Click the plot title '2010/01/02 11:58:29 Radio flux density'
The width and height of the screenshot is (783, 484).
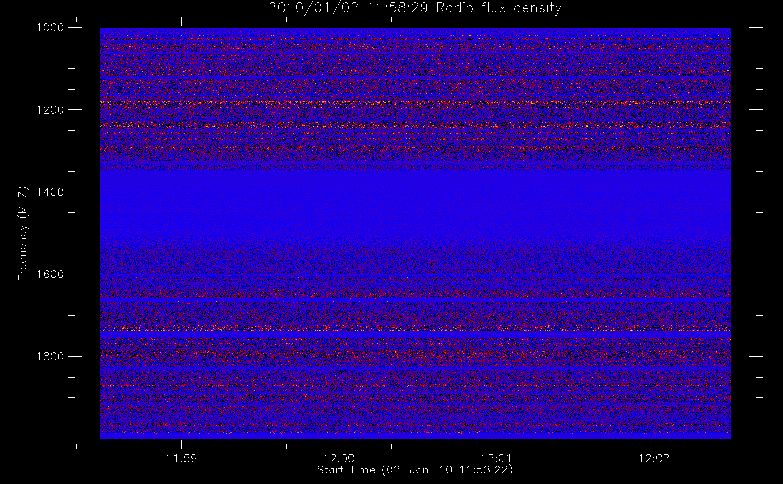click(415, 8)
